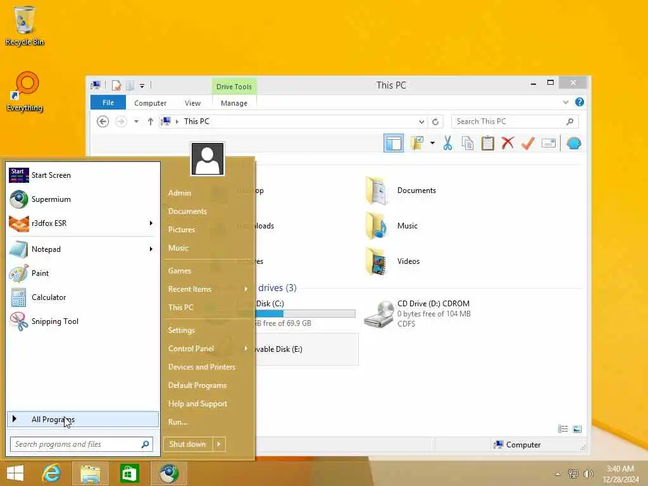Open the File ribbon tab
Image resolution: width=648 pixels, height=486 pixels.
(x=108, y=103)
